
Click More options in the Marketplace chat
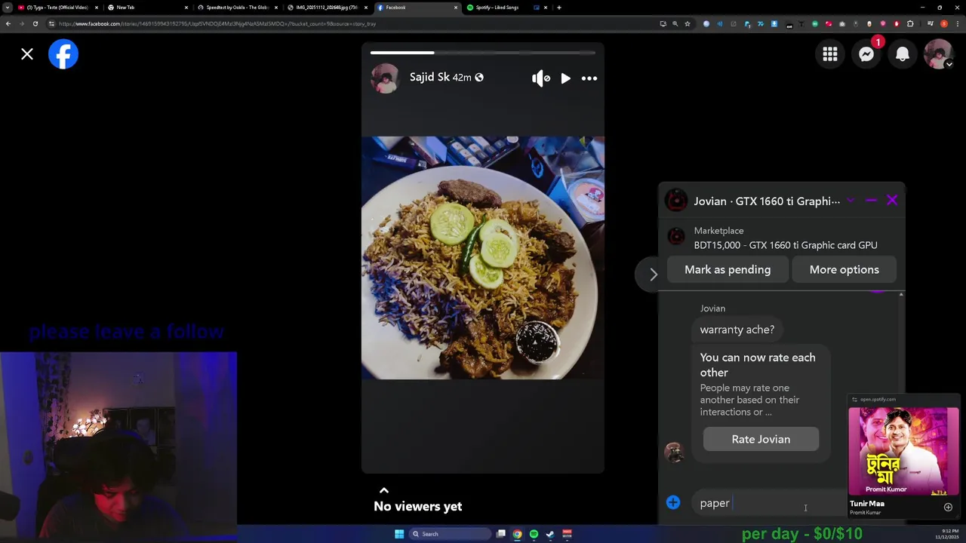point(844,270)
